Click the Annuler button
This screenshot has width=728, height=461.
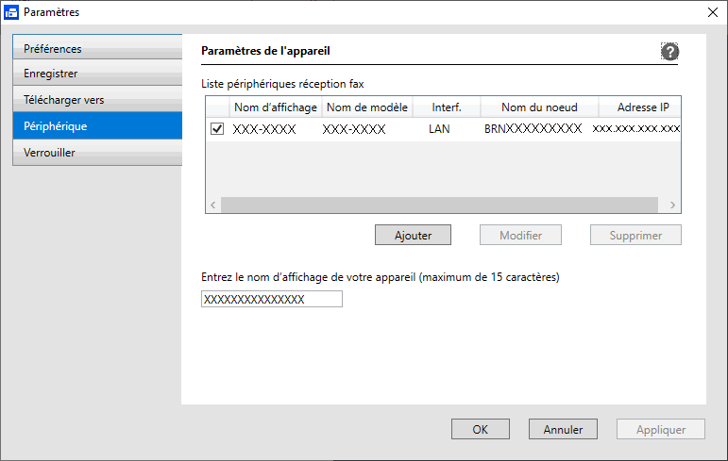(563, 429)
